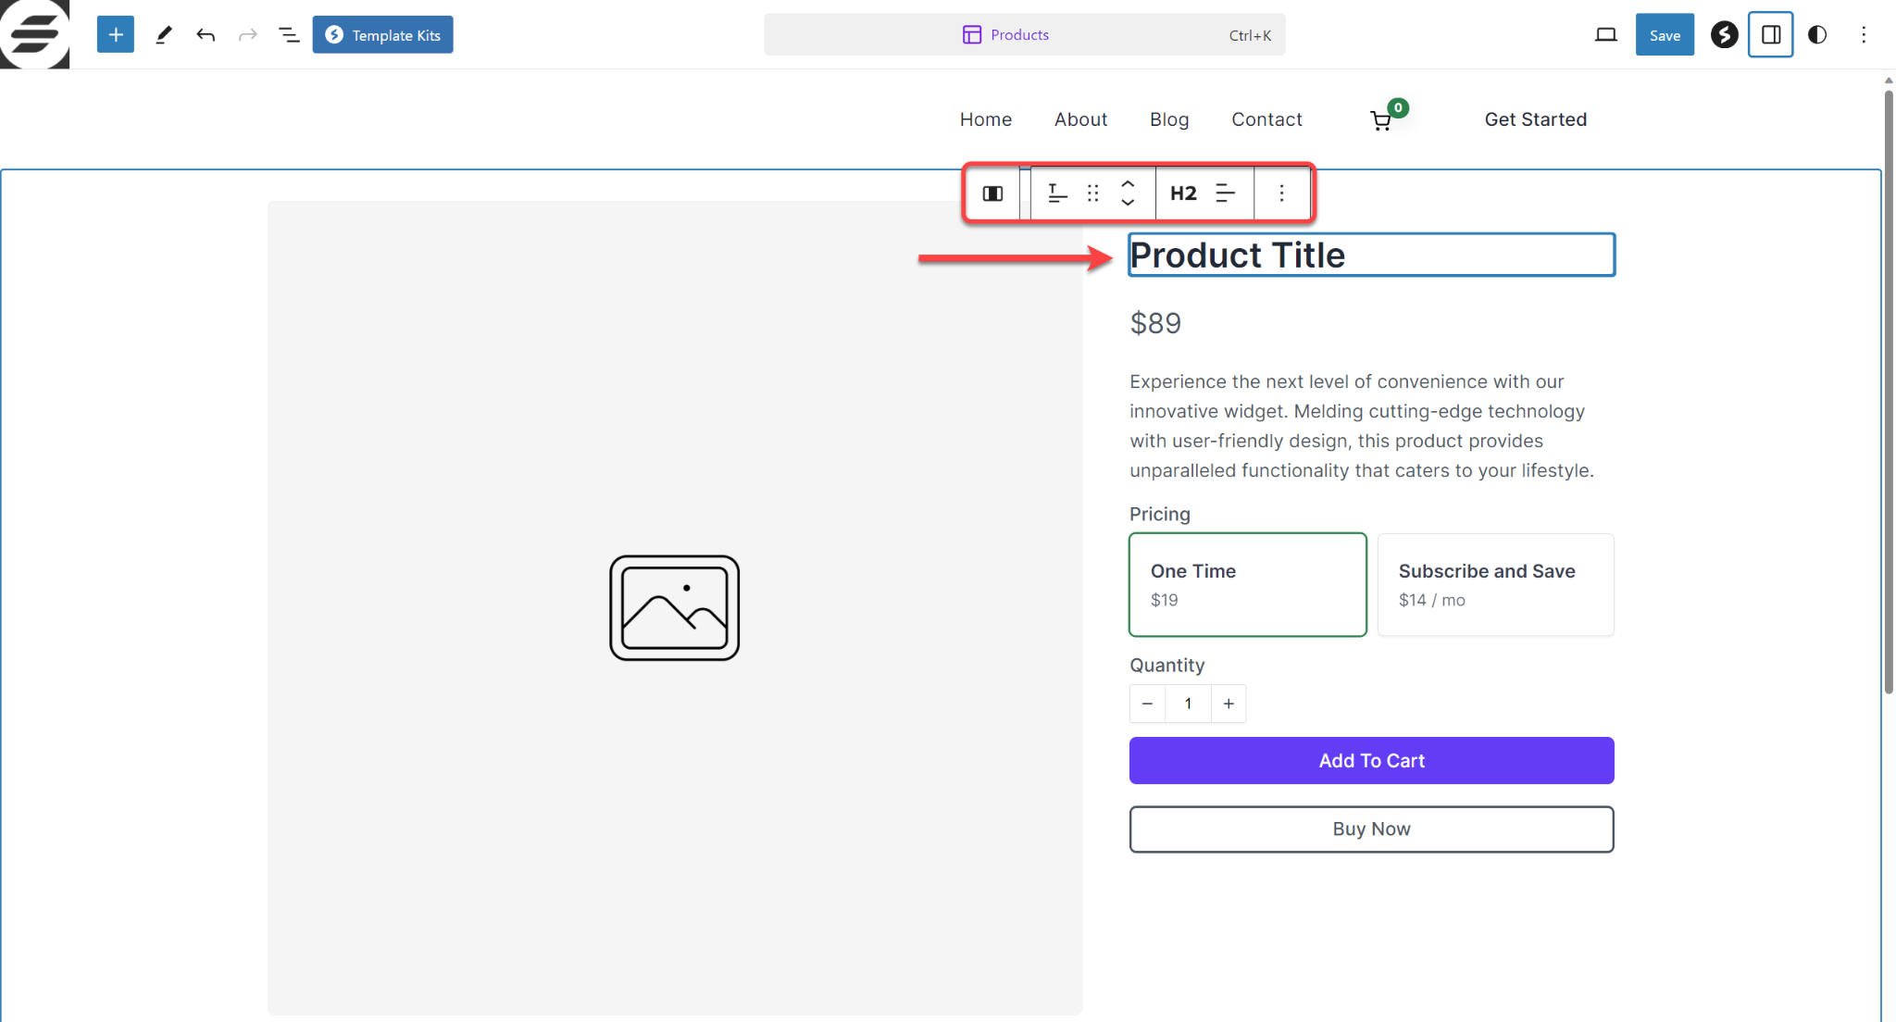Click the undo arrow icon
Image resolution: width=1896 pixels, height=1022 pixels.
(x=206, y=35)
